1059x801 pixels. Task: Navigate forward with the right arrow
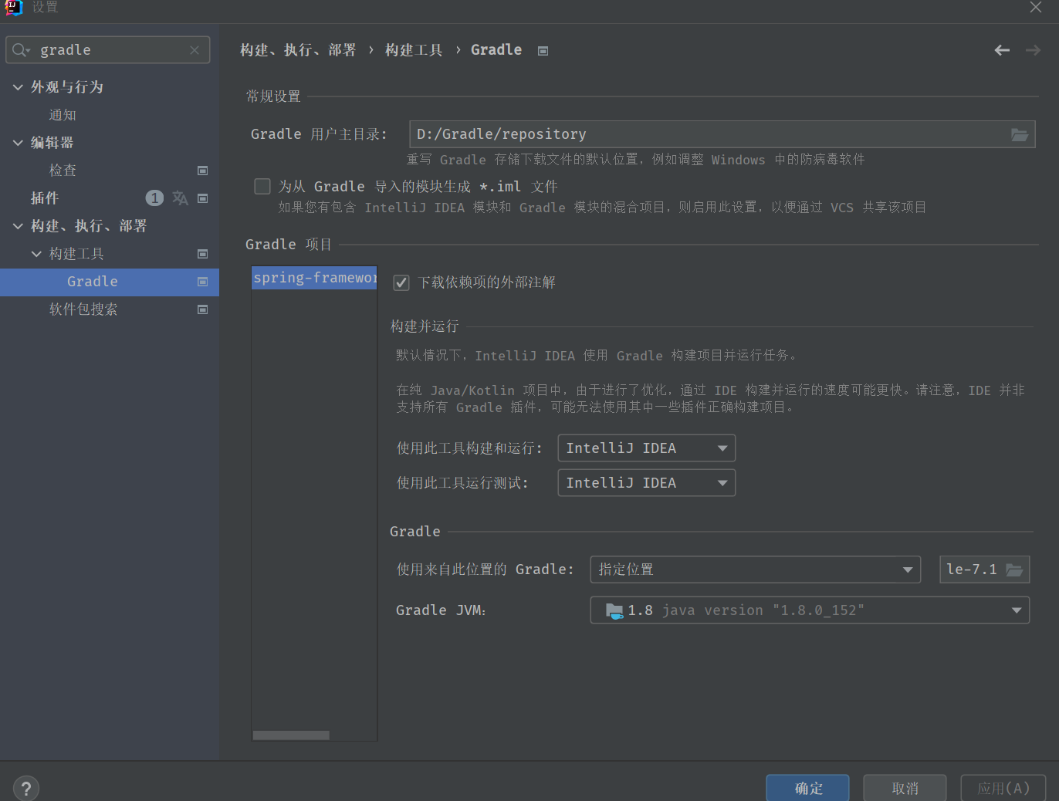1033,50
